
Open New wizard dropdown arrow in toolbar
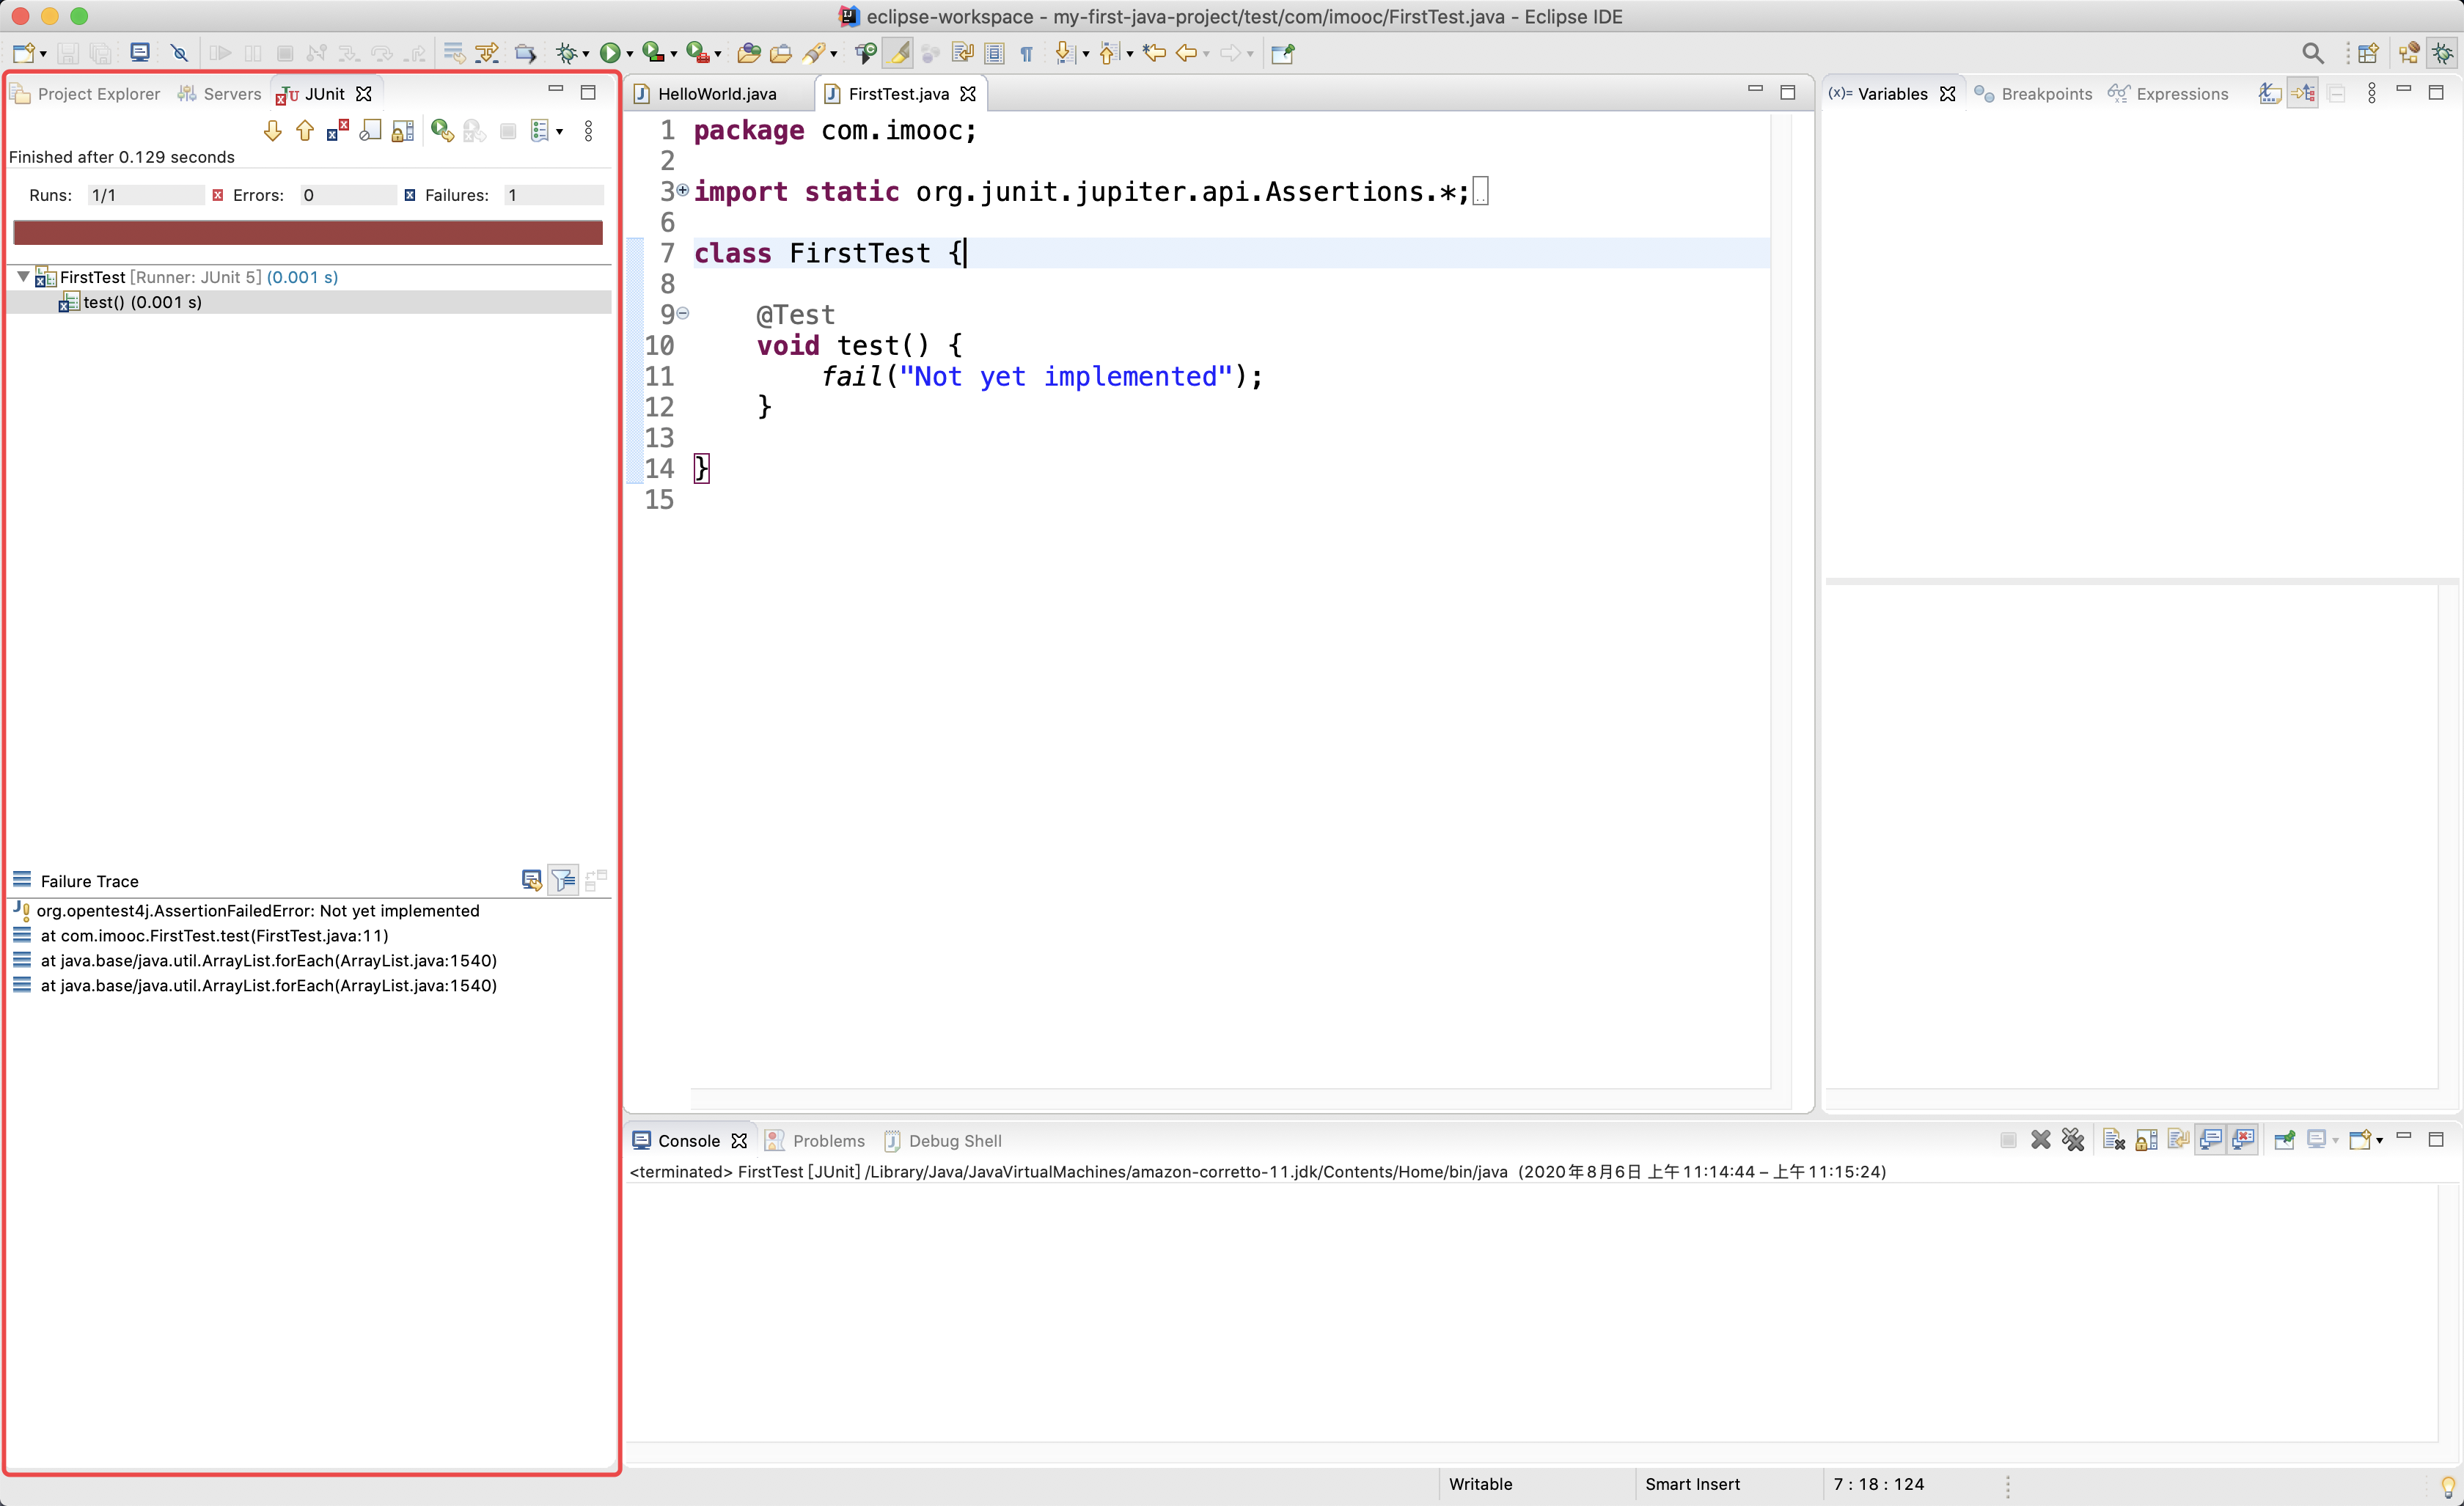[x=43, y=55]
